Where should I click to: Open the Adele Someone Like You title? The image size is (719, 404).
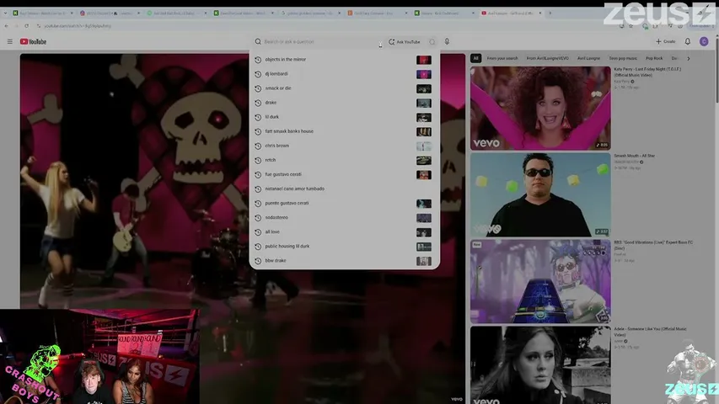tap(650, 332)
